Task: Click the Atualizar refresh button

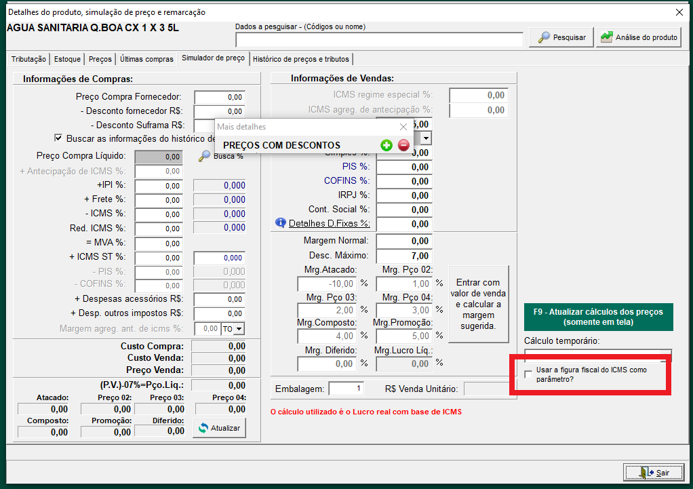Action: click(x=219, y=428)
